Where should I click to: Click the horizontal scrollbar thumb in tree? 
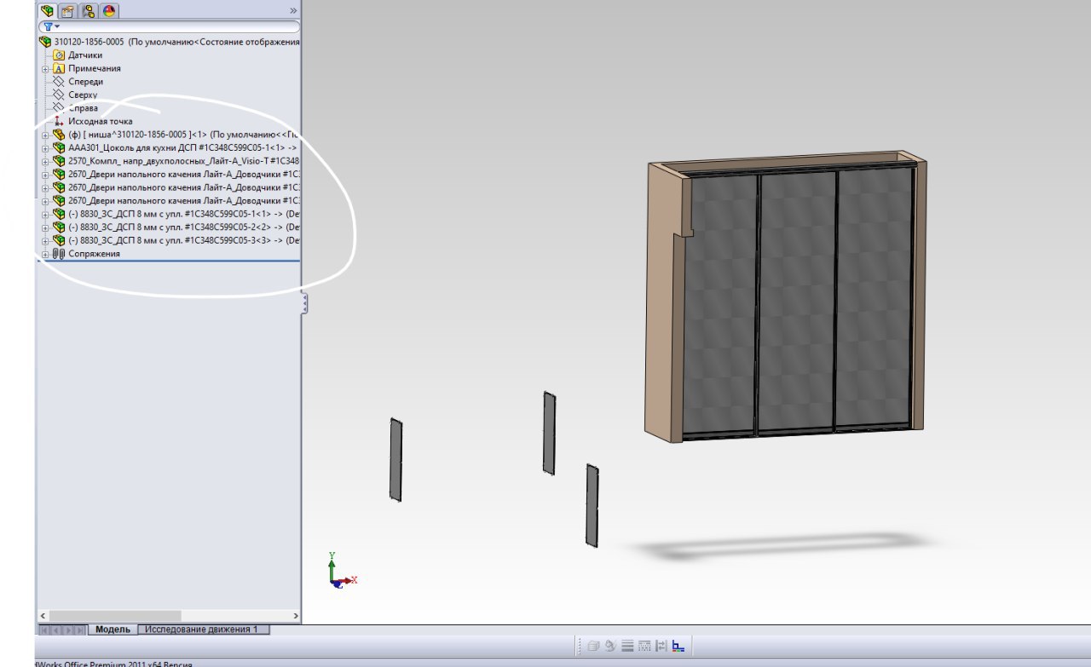(115, 615)
